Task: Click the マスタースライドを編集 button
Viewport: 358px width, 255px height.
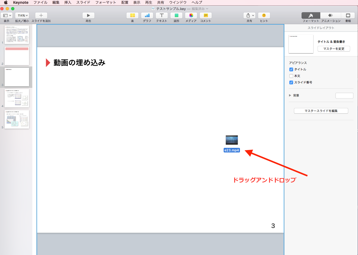Action: 321,111
